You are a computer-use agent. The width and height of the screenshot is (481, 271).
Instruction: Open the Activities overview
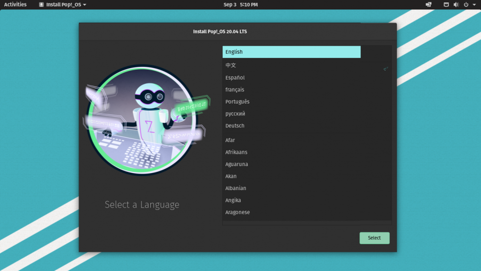pyautogui.click(x=15, y=5)
